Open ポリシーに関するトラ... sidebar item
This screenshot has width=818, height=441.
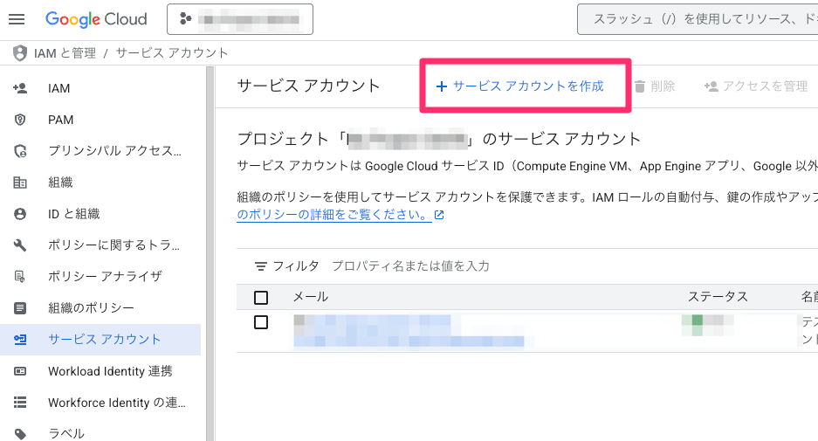click(x=113, y=245)
